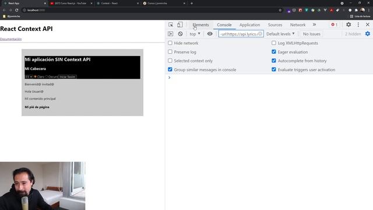This screenshot has width=373, height=210.
Task: Switch to the Console tab
Action: 224,24
